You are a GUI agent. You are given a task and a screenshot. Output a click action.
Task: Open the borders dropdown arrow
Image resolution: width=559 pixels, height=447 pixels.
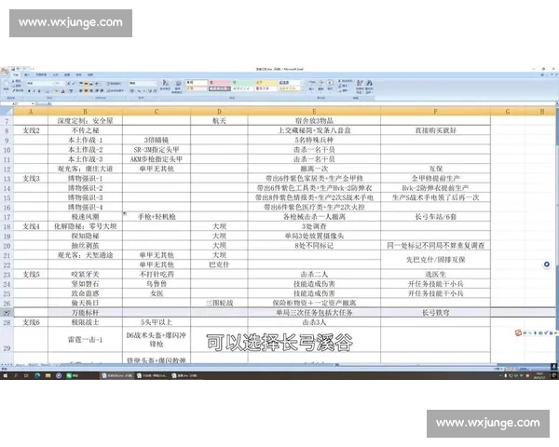coord(50,91)
